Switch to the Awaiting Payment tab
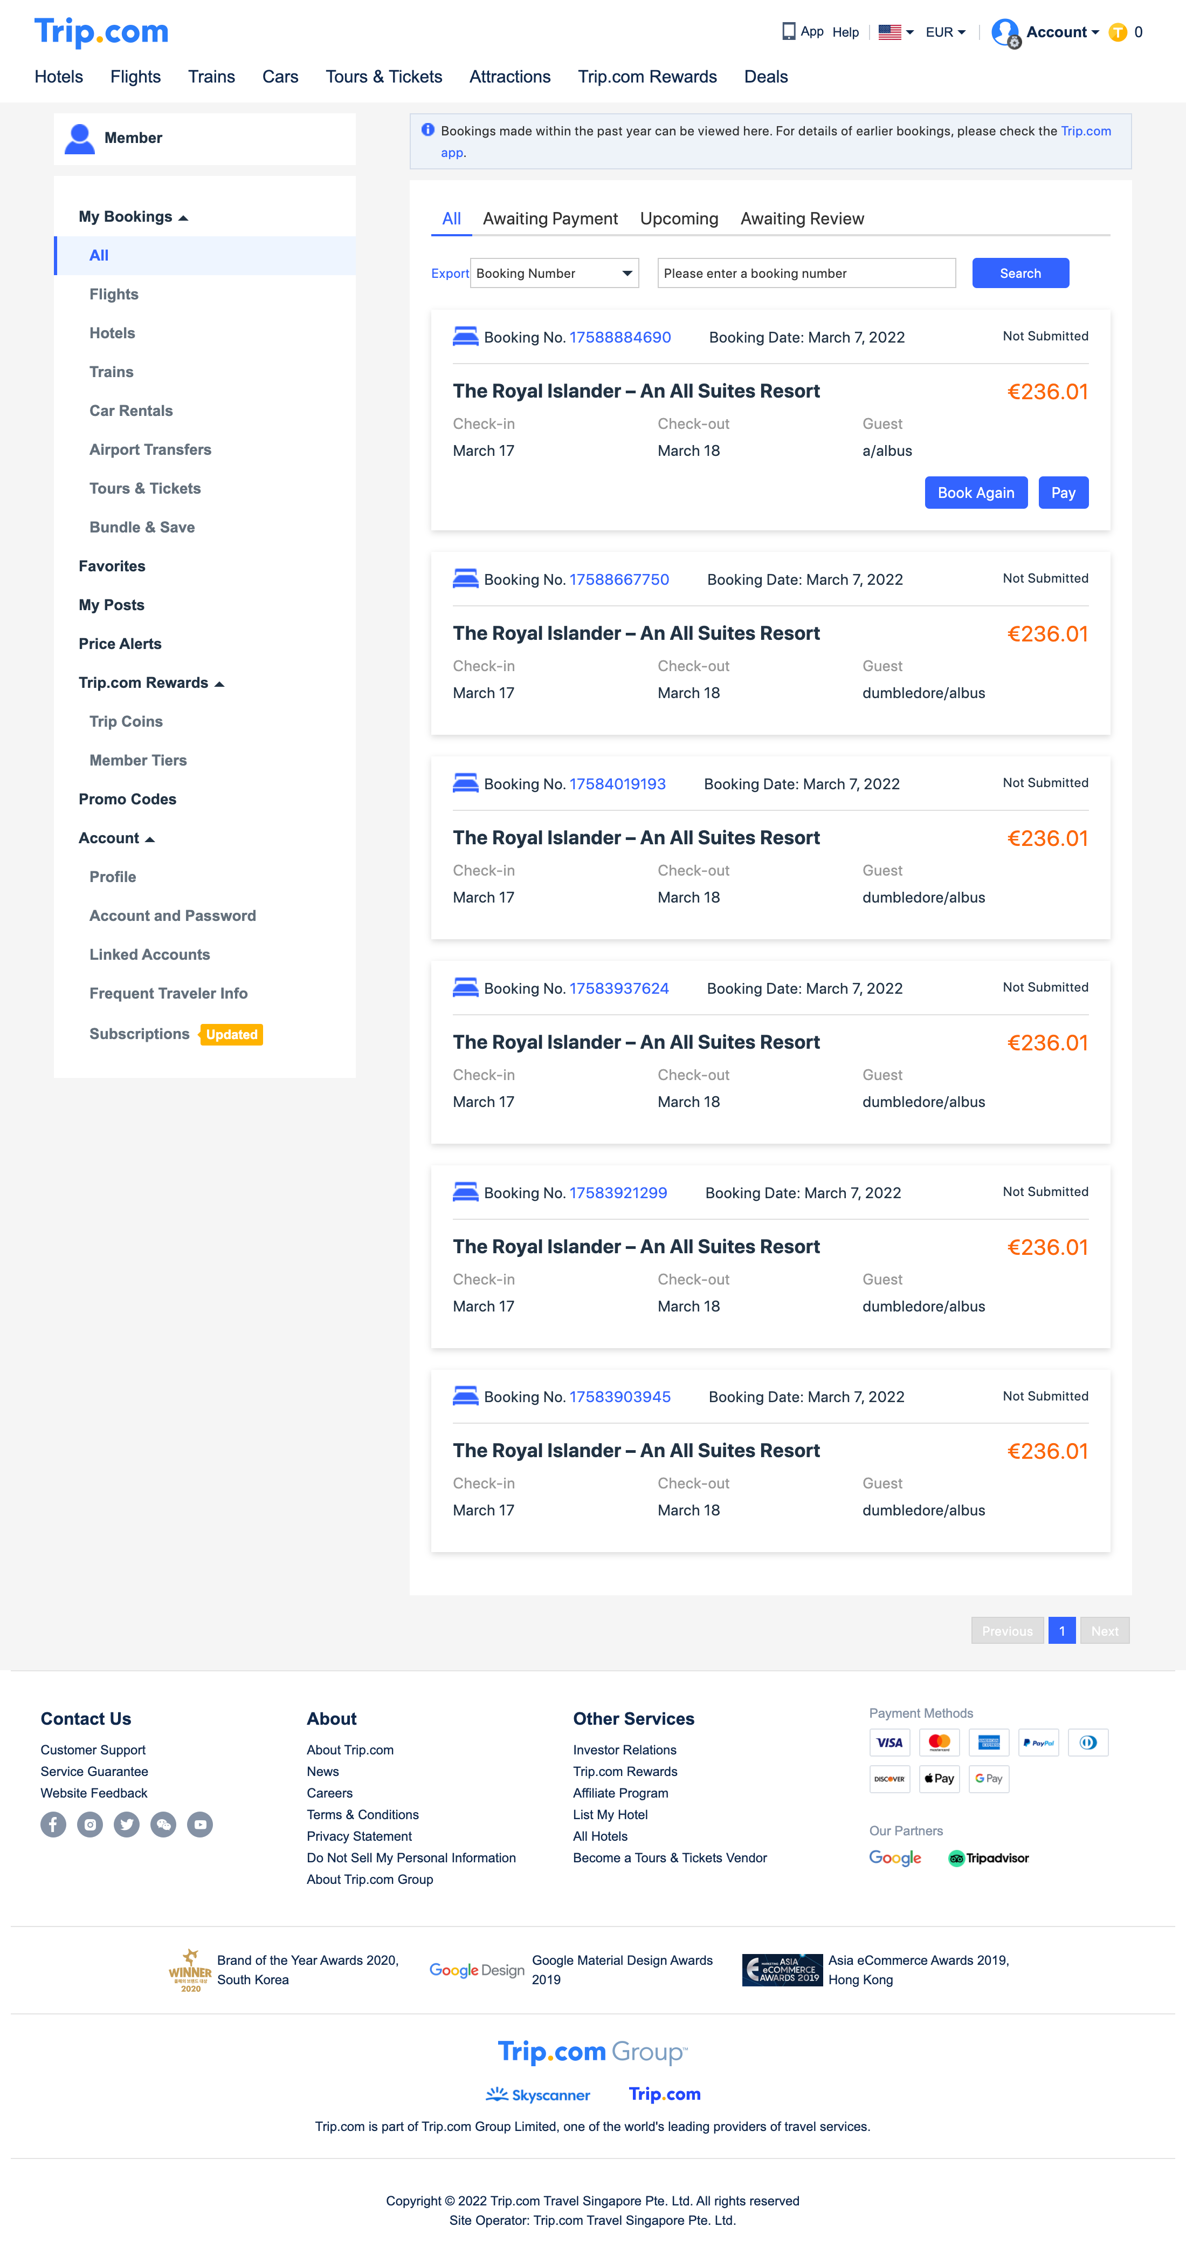The height and width of the screenshot is (2268, 1186). pos(550,218)
